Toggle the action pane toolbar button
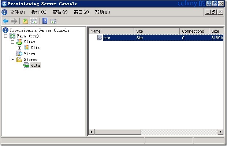This screenshot has width=227, height=146. [x=53, y=21]
